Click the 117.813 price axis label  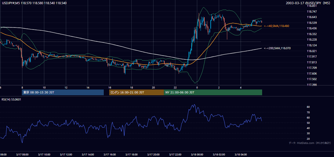312,62
